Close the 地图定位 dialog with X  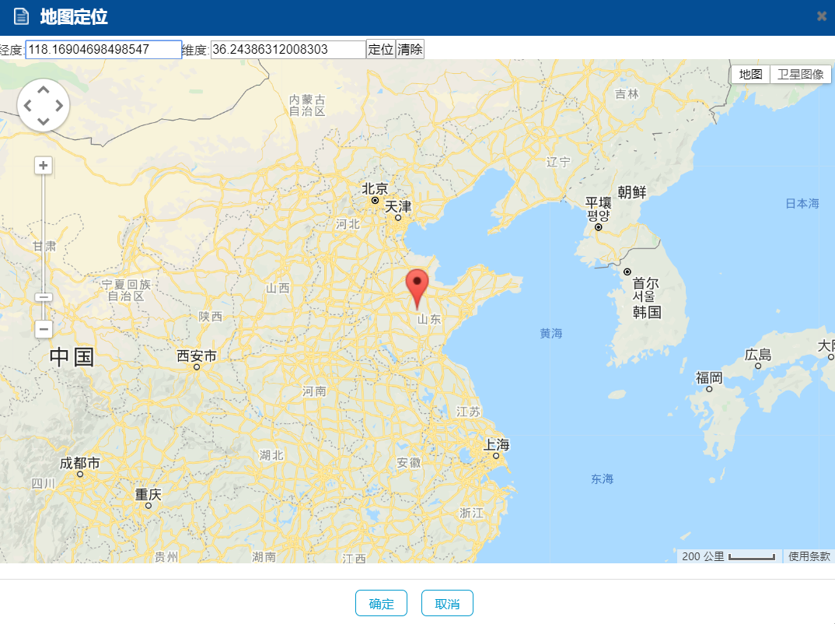point(822,16)
